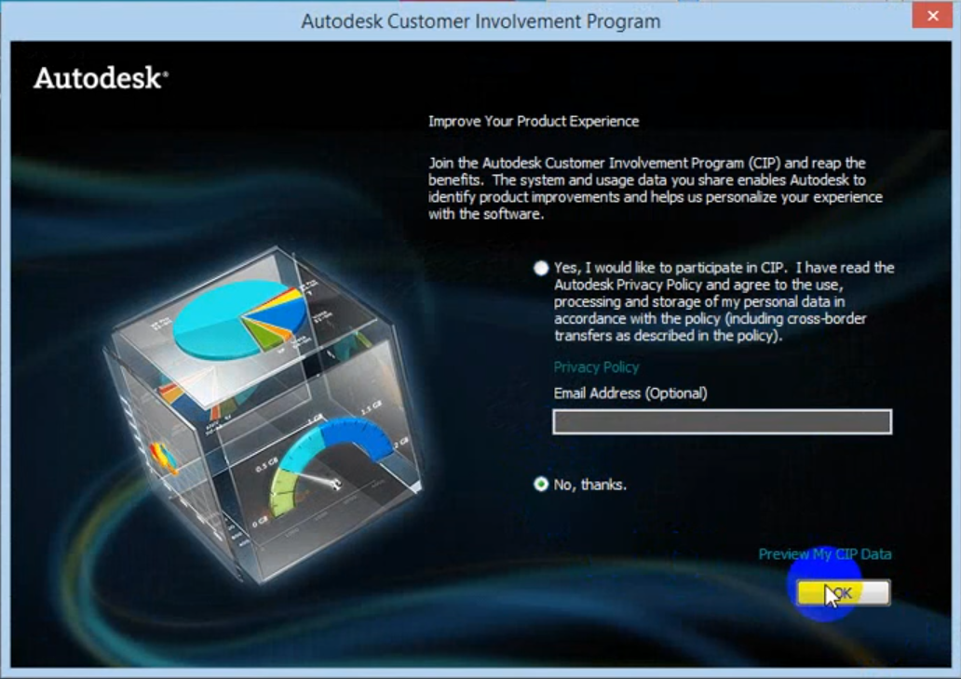
Task: Click the Autodesk logo
Action: click(101, 79)
